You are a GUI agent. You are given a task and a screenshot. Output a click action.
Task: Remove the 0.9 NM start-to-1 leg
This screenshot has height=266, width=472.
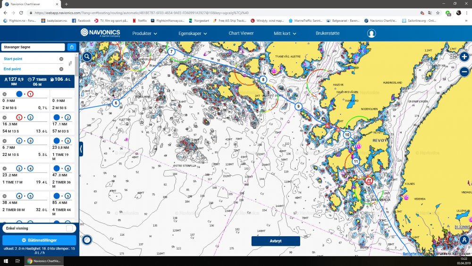(5, 94)
